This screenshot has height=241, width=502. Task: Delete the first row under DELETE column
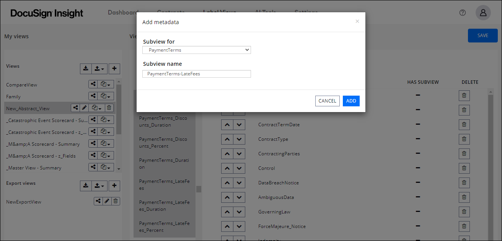tap(464, 95)
